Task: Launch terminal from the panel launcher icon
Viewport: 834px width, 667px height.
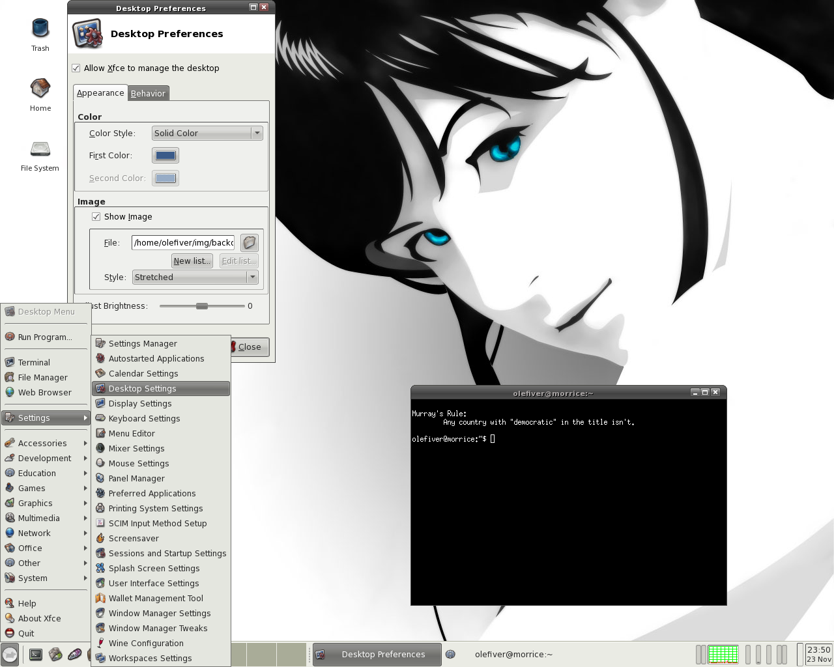Action: tap(36, 655)
